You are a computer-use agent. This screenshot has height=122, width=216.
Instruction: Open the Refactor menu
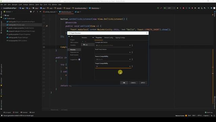32,4
